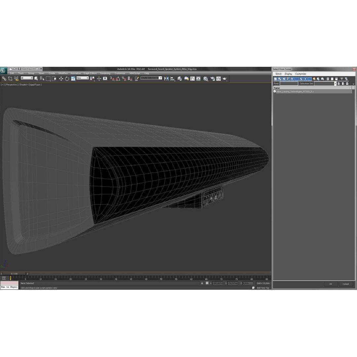Click the Name column header
The image size is (357, 357).
coord(312,88)
